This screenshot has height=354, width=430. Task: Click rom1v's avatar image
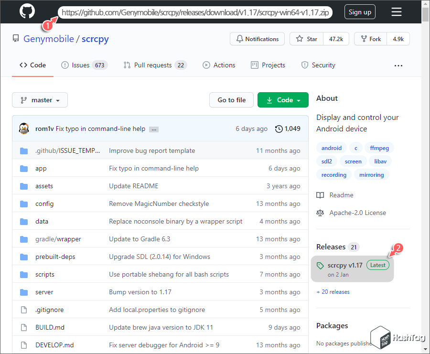point(23,128)
